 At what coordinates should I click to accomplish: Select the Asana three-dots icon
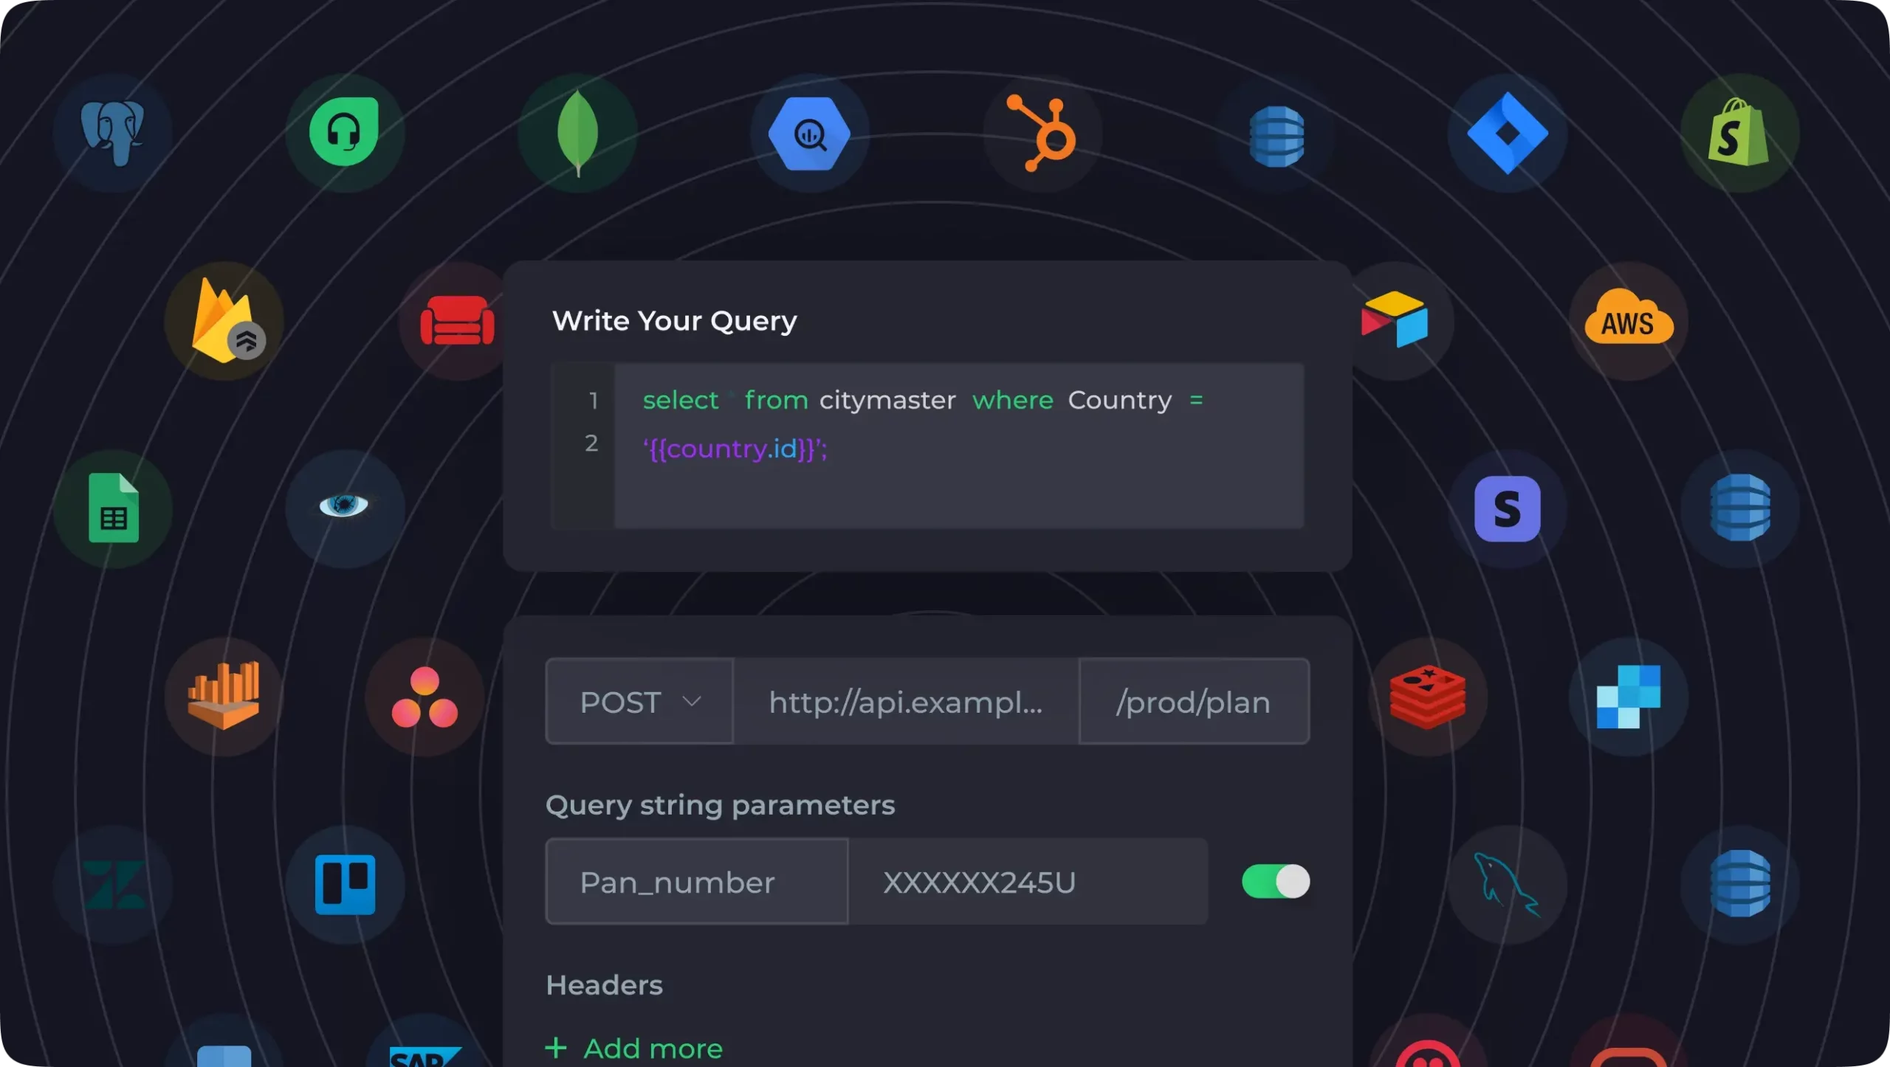425,697
